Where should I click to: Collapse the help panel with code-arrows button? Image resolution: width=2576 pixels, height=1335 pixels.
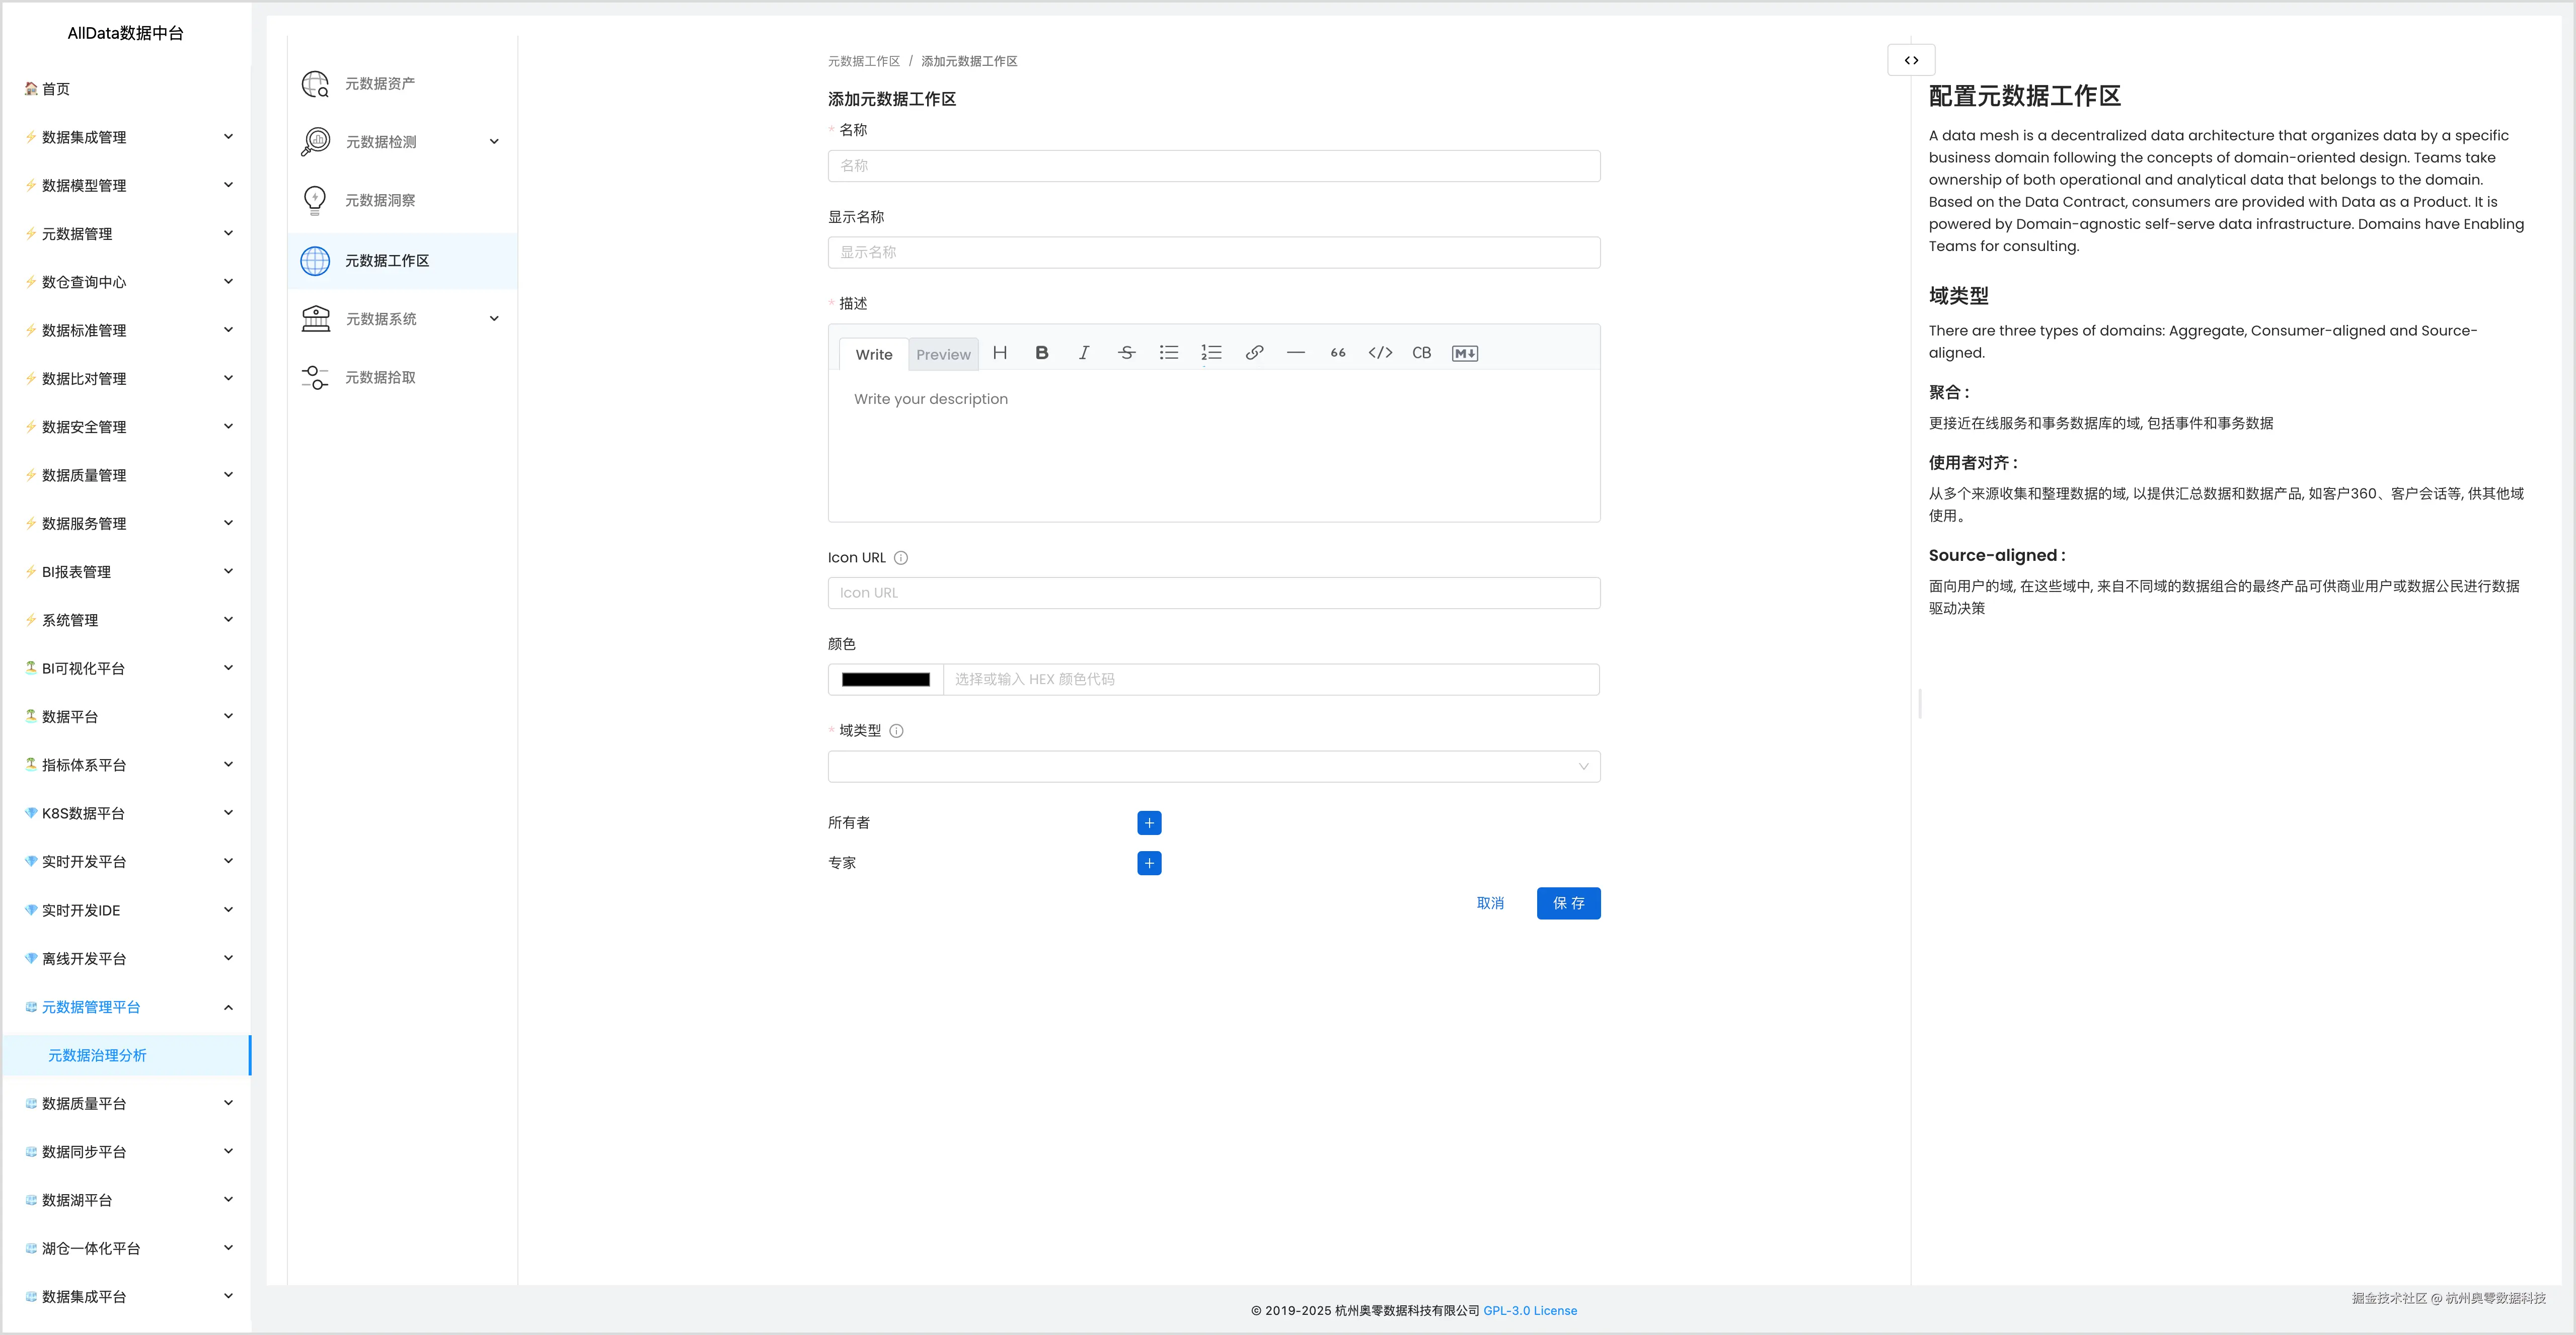click(x=1911, y=60)
